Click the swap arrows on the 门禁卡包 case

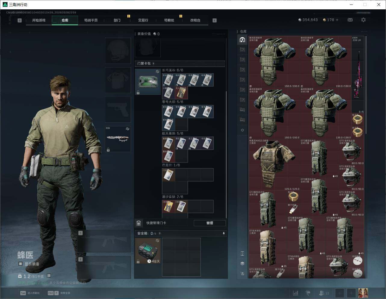(157, 71)
